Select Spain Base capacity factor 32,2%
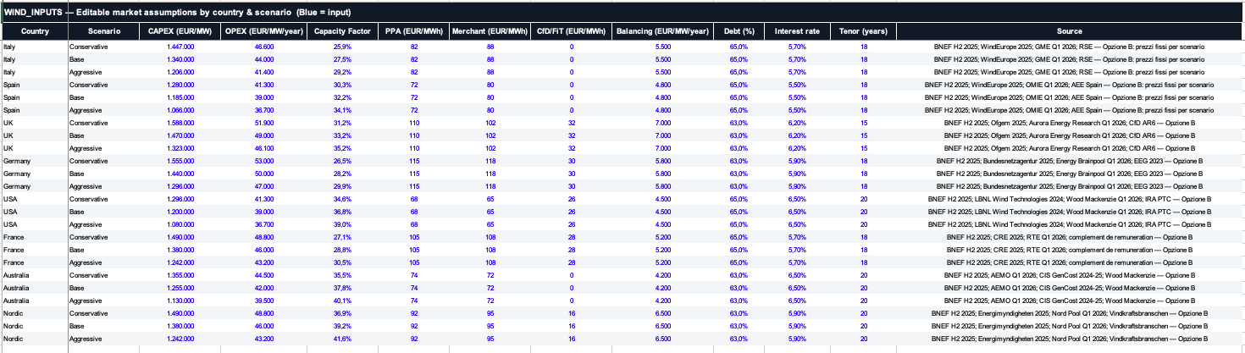 coord(342,97)
